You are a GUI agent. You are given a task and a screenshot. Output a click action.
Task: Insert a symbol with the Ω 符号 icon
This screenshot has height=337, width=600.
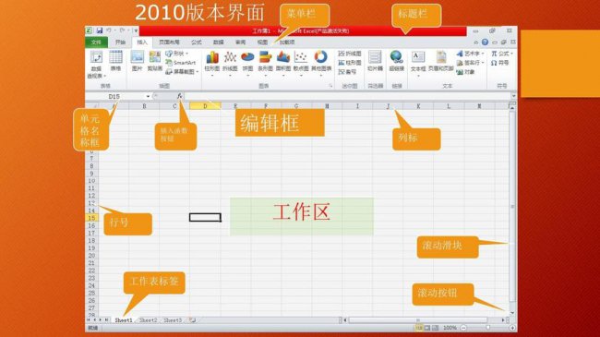click(x=499, y=63)
